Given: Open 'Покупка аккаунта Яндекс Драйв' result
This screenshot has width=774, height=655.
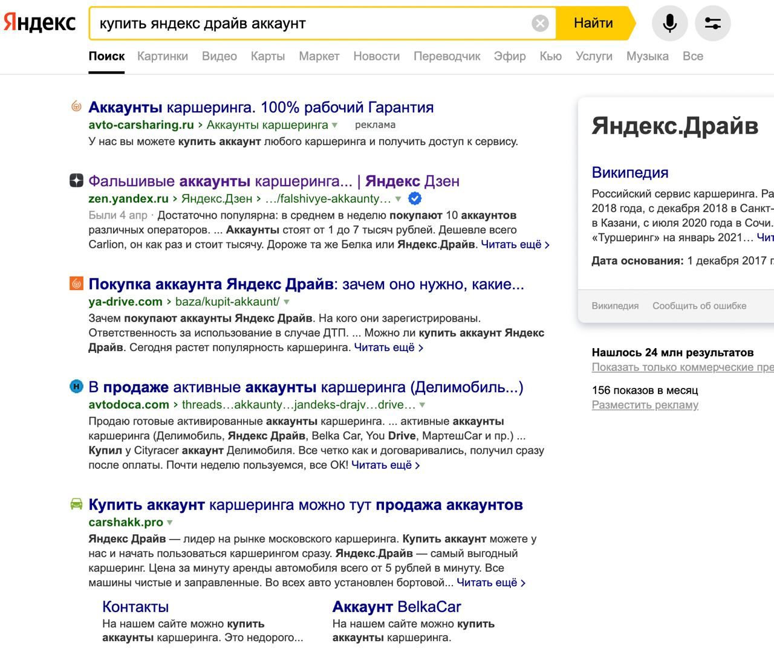Looking at the screenshot, I should (x=306, y=284).
